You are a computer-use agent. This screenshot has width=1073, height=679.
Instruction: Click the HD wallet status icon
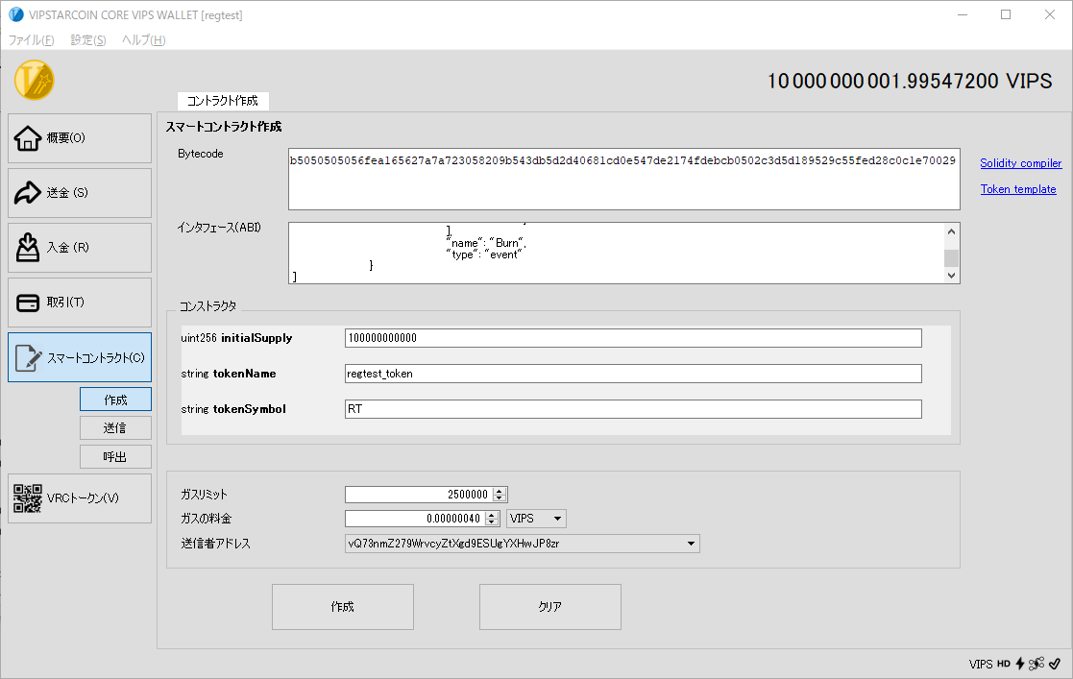click(x=1003, y=664)
